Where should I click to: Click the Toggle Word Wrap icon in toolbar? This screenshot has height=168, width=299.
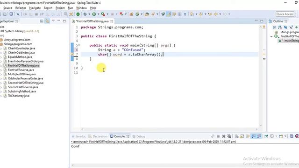click(x=174, y=14)
